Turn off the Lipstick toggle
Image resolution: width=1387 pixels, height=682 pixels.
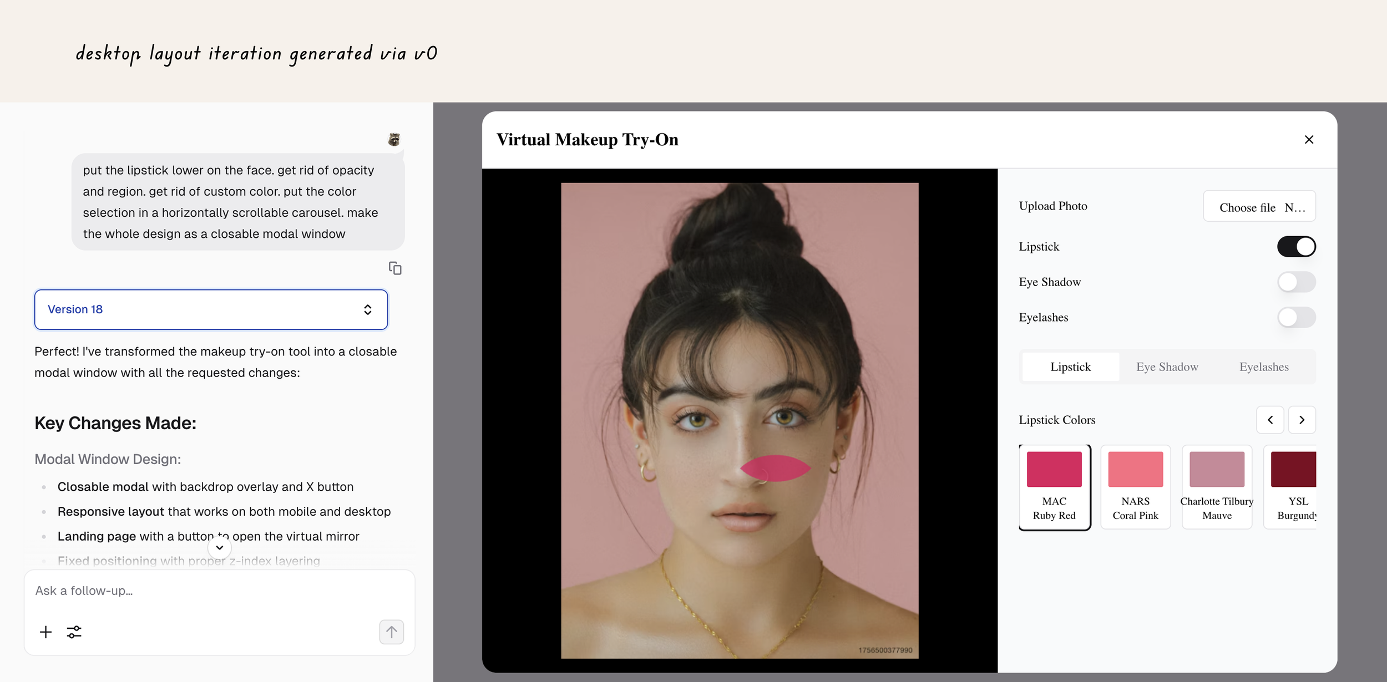pyautogui.click(x=1296, y=247)
